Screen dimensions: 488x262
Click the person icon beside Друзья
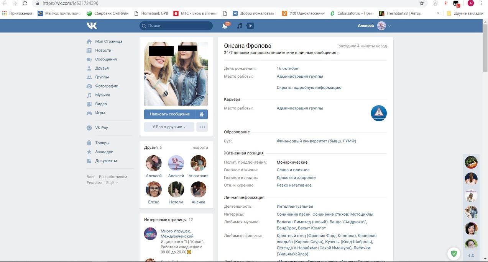coord(89,68)
